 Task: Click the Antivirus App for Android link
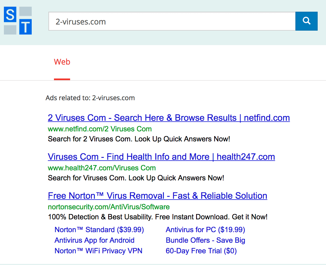click(x=94, y=240)
